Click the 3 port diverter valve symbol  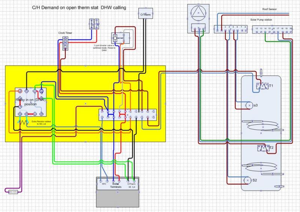tap(115, 37)
